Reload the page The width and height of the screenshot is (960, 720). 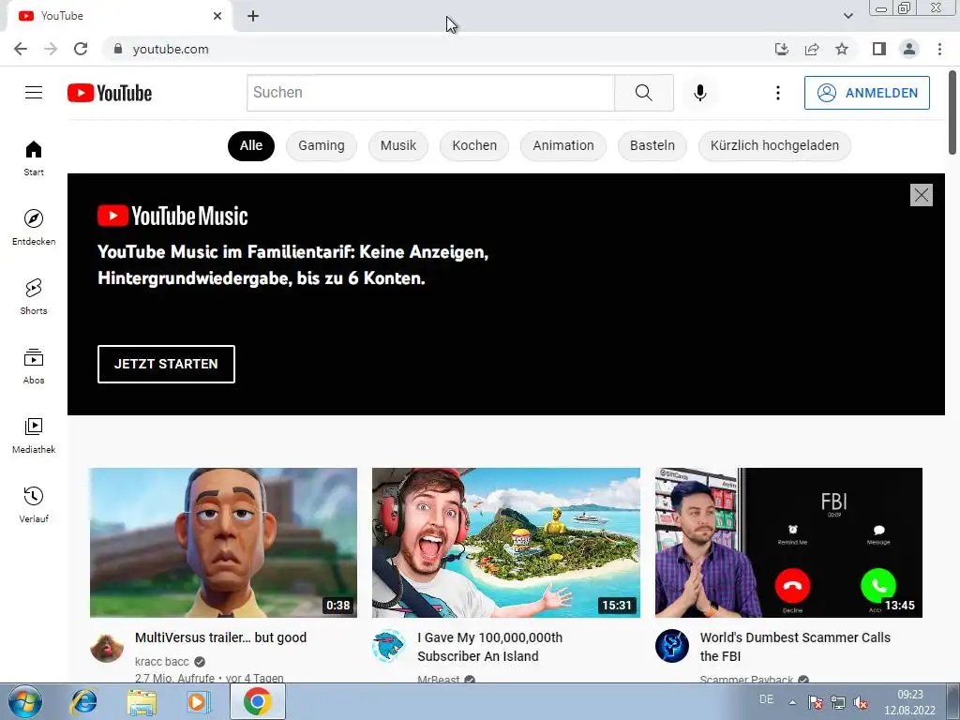coord(81,49)
